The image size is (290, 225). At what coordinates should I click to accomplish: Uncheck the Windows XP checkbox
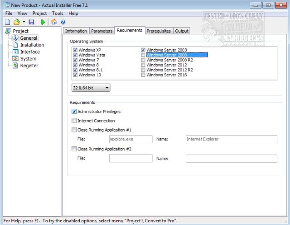75,50
